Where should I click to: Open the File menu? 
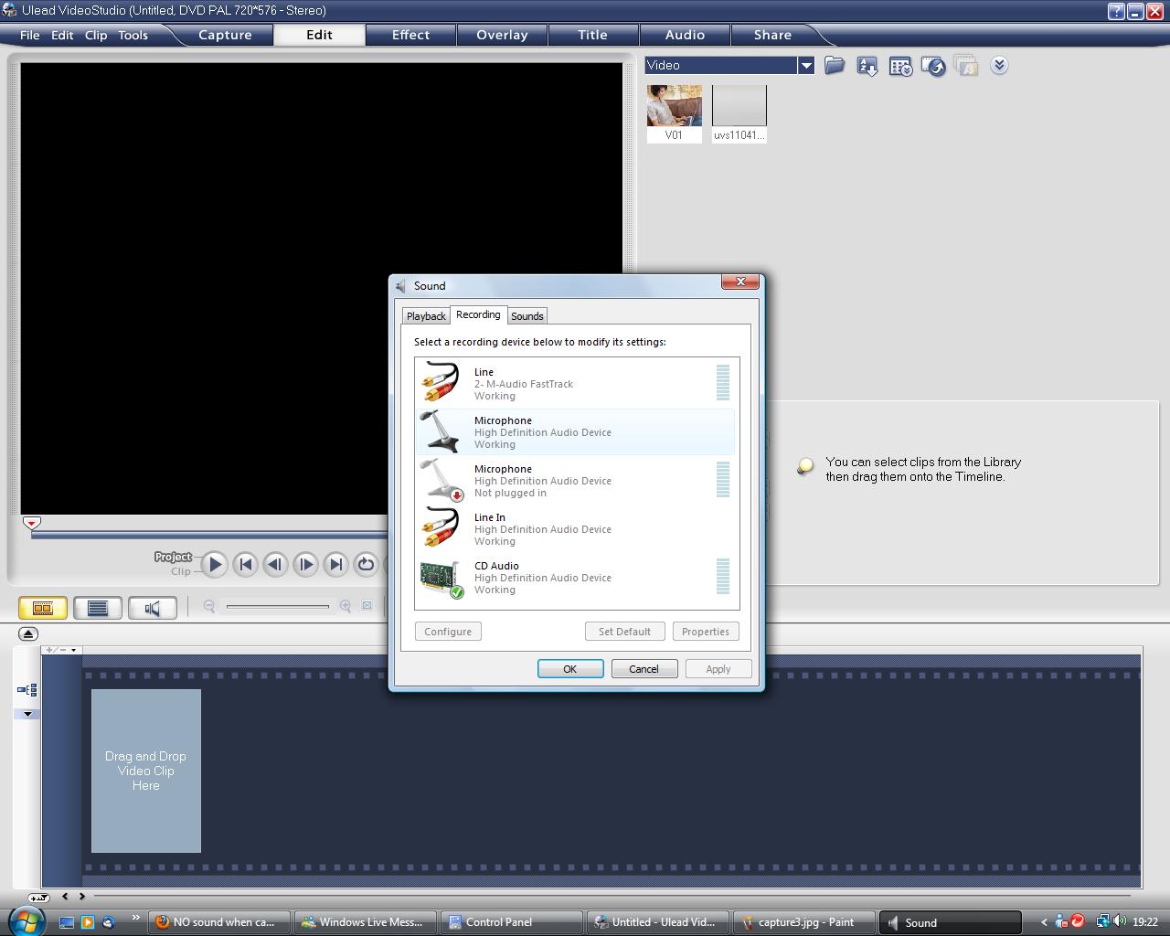point(30,35)
